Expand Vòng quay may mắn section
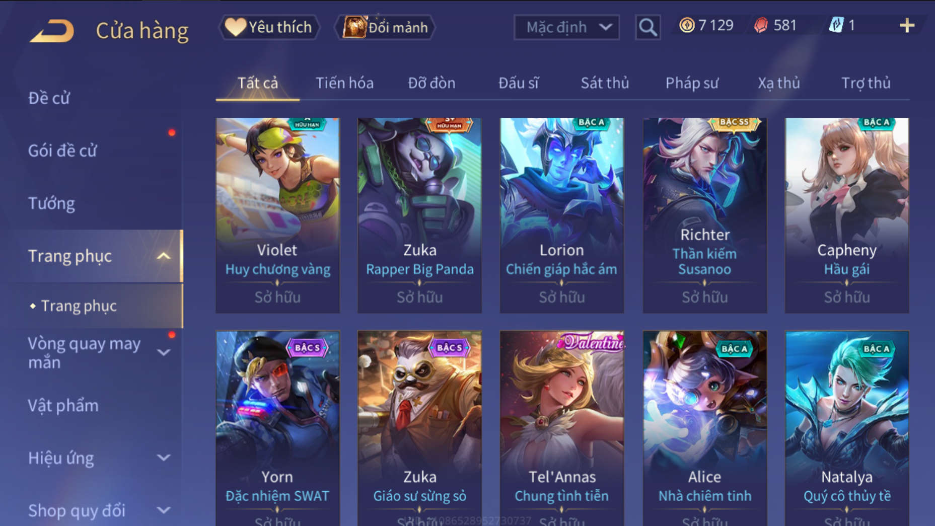 coord(164,352)
